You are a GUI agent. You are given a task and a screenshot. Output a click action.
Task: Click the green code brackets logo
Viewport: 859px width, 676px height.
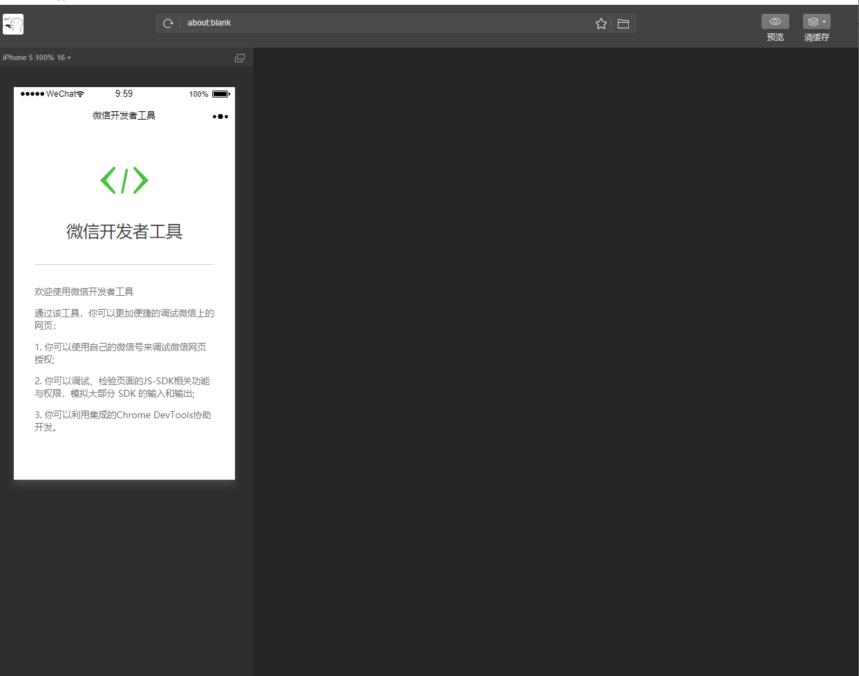124,180
